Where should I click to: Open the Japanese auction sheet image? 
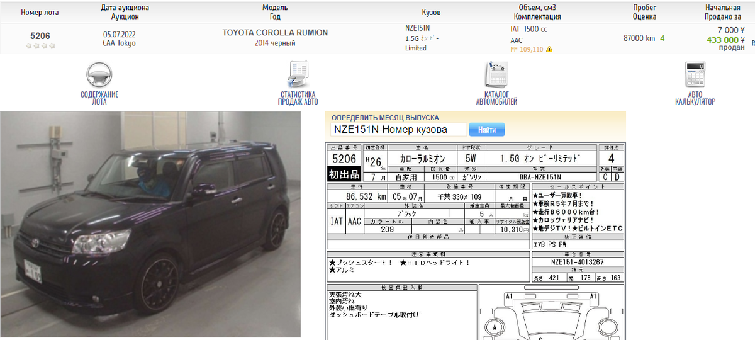(476, 242)
